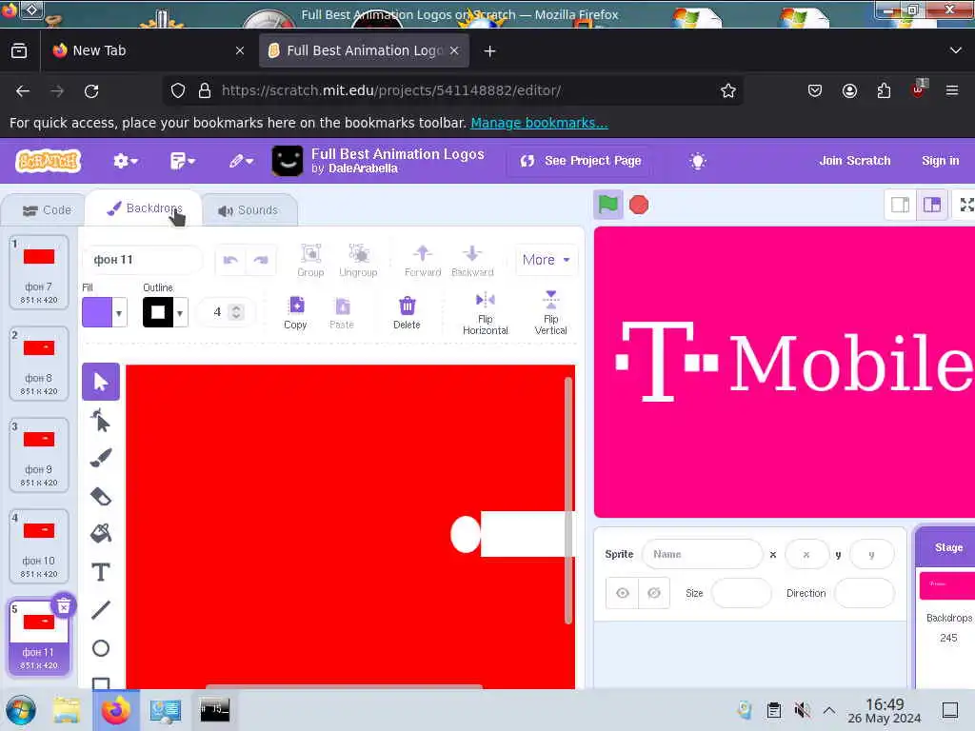Viewport: 975px width, 731px height.
Task: Open the DaleArabella author link
Action: [363, 168]
